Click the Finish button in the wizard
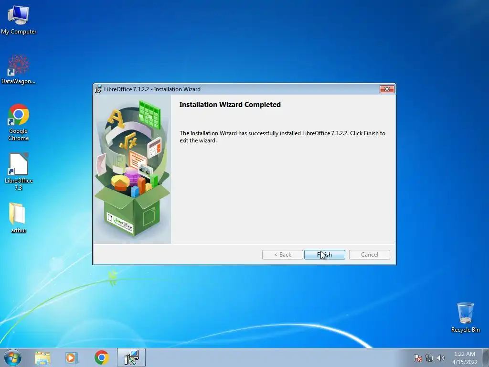Viewport: 489px width, 367px height. tap(324, 255)
